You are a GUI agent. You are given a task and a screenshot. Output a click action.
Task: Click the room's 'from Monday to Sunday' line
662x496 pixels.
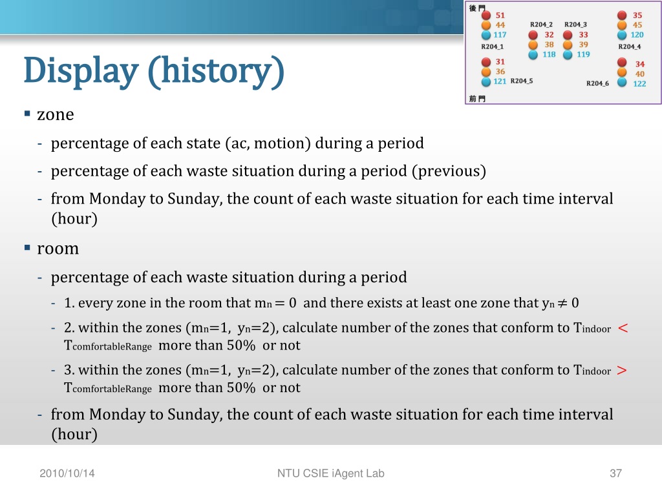click(332, 424)
